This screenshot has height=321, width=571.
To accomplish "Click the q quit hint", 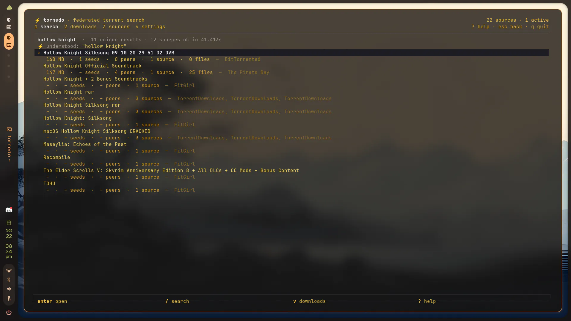I will coord(540,27).
